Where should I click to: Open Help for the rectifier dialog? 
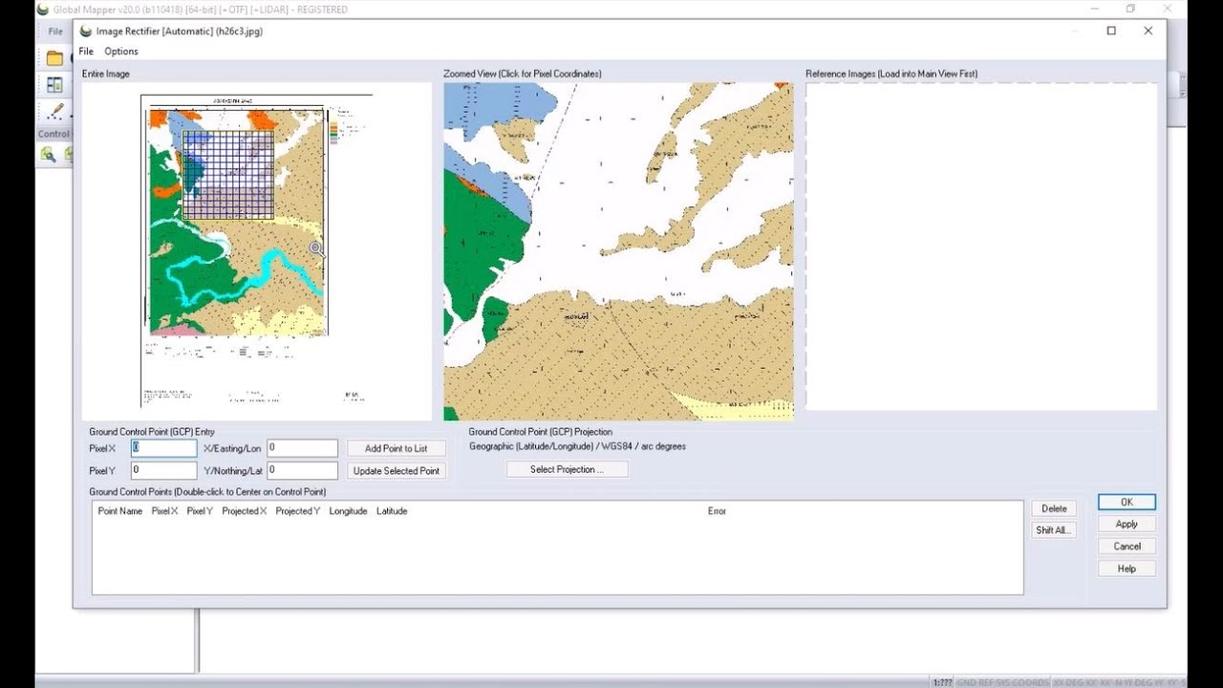click(x=1126, y=569)
